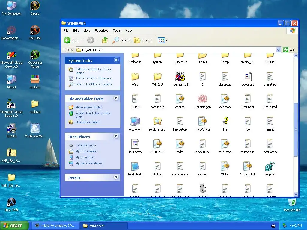Click Add or remove programs link
This screenshot has width=307, height=230.
click(x=93, y=78)
